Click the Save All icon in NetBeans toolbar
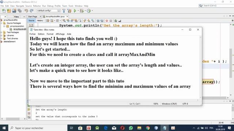The width and height of the screenshot is (234, 131). [x=19, y=11]
